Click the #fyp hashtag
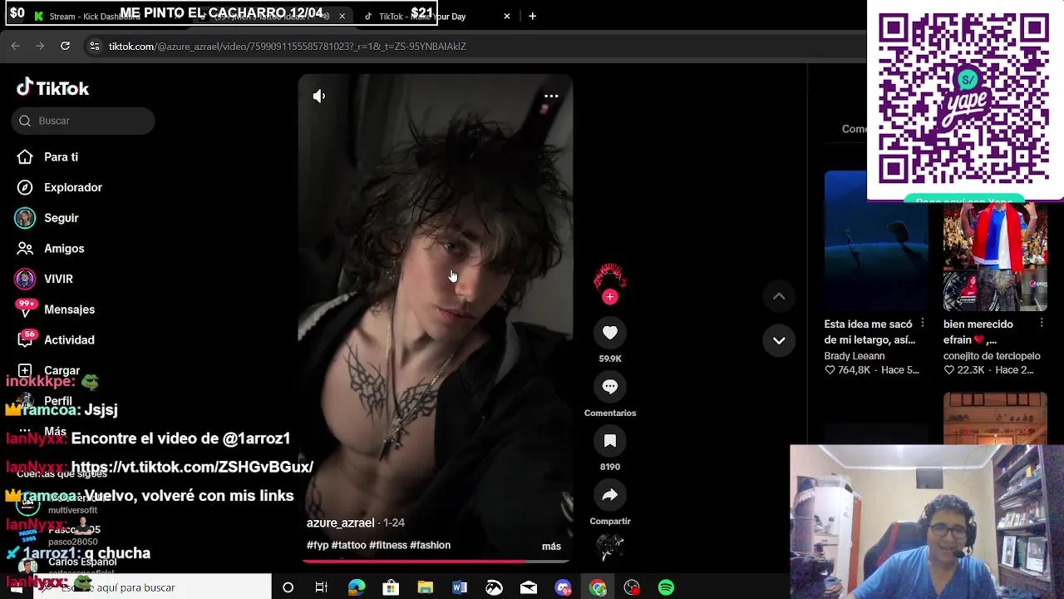Screen dimensions: 1064x599 click(318, 546)
